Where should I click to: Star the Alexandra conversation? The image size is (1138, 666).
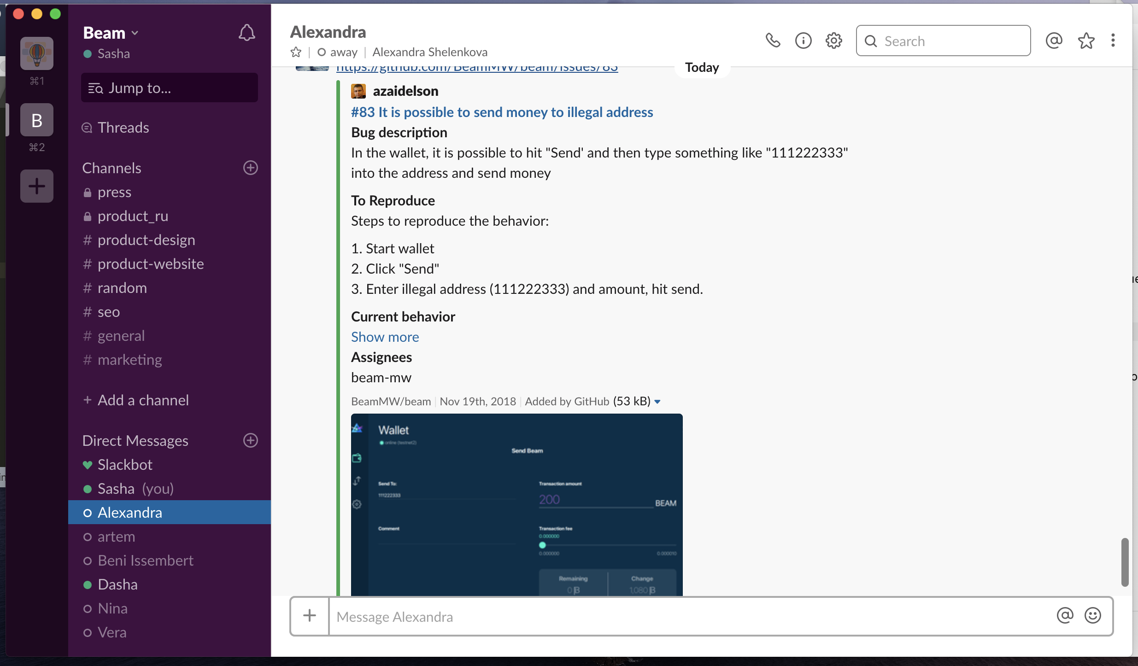tap(296, 52)
